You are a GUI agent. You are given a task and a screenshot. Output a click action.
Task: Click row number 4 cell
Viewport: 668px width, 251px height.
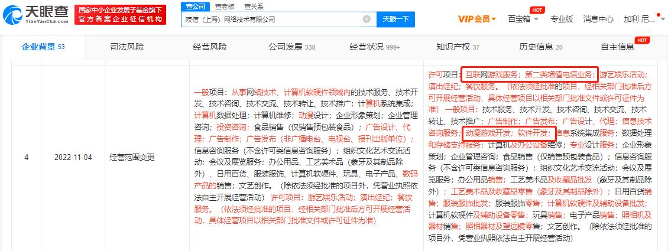(x=27, y=158)
